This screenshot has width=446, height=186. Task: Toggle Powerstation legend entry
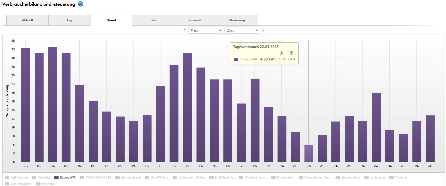pyautogui.click(x=283, y=177)
